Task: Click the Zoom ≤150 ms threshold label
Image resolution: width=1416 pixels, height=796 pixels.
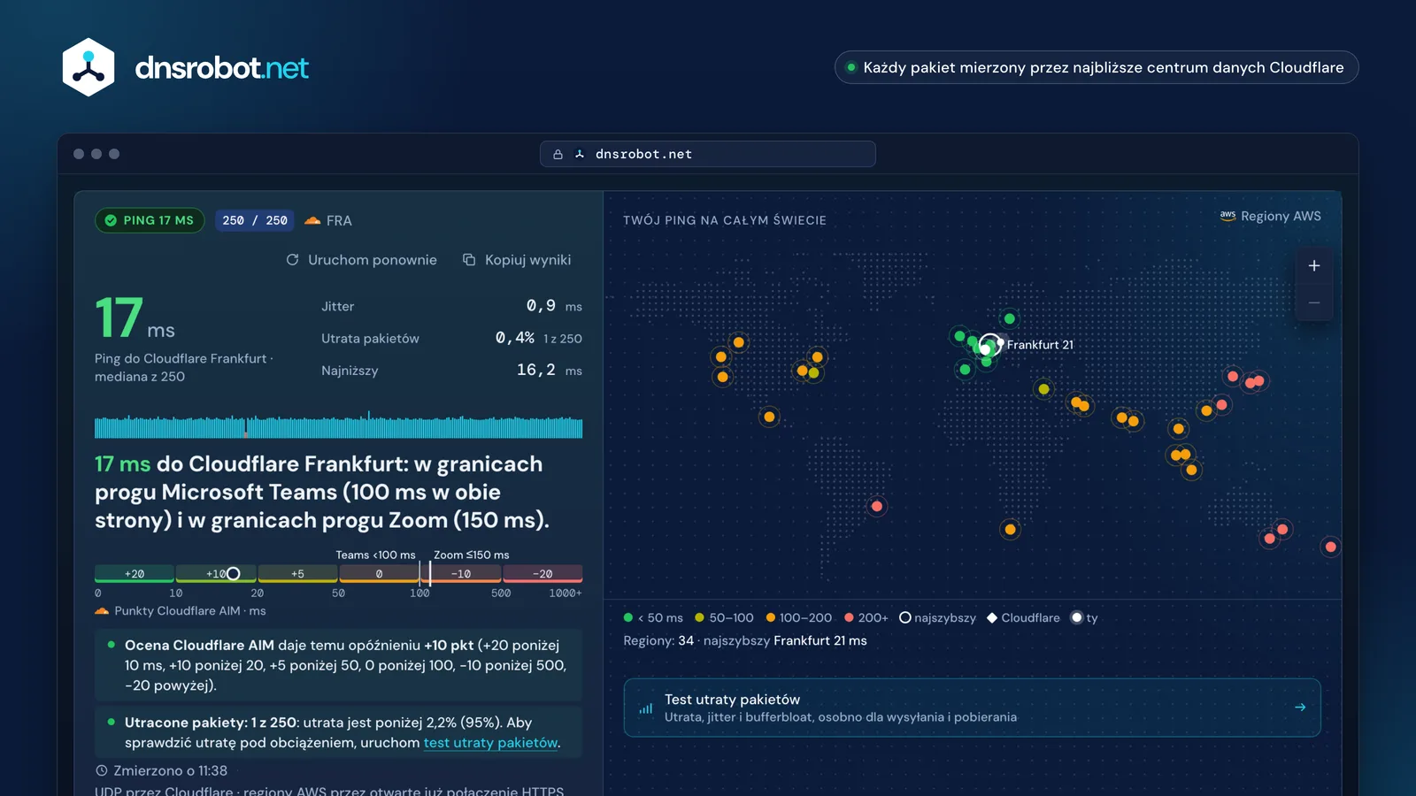Action: 472,555
